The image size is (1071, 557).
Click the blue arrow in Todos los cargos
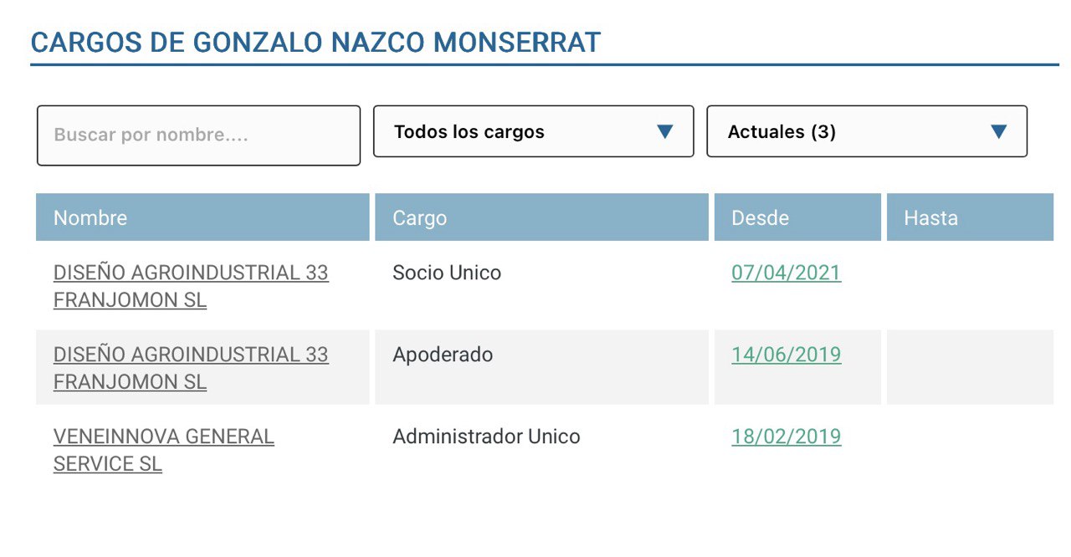665,131
